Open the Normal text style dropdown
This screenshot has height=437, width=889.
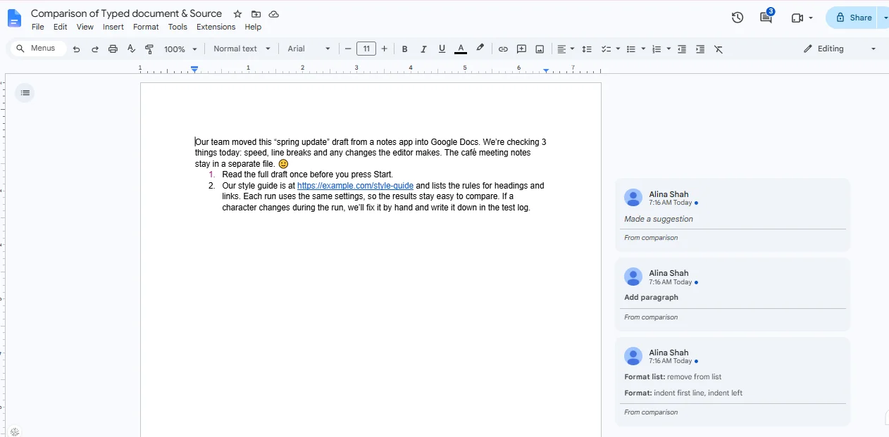[242, 49]
